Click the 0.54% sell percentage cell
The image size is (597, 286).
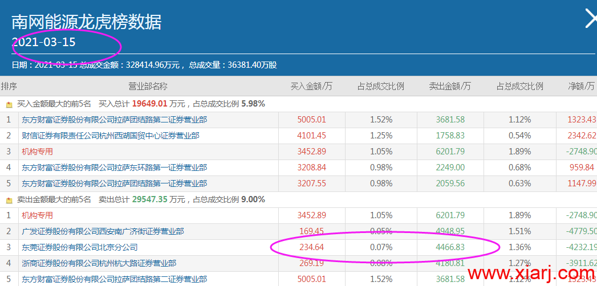coord(519,136)
